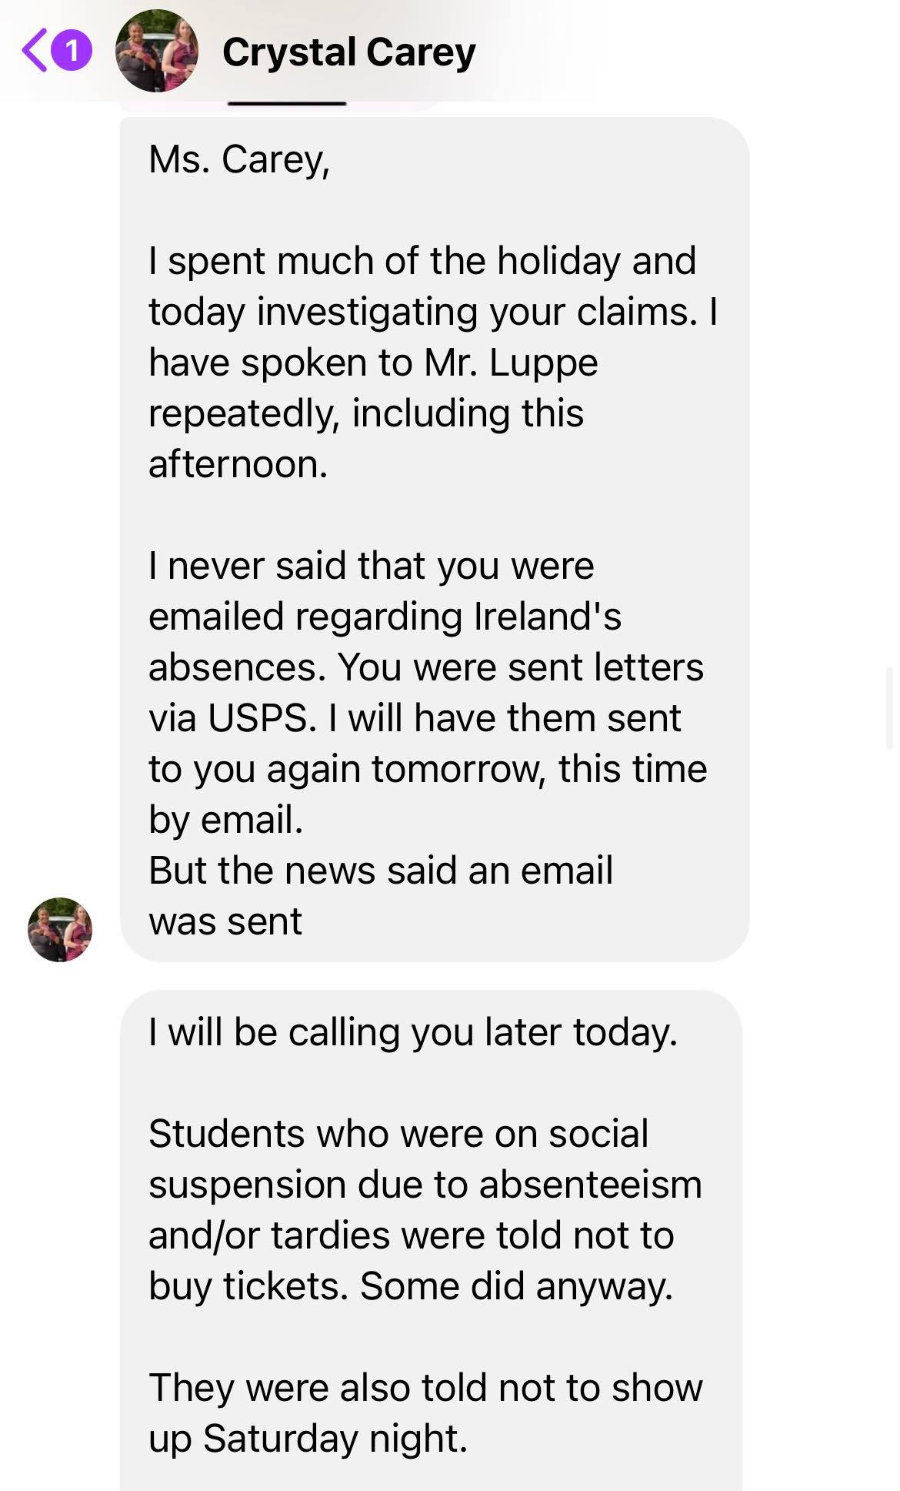Screen dimensions: 900x1491
Task: Tap "But the news said an email" text
Action: coord(381,871)
